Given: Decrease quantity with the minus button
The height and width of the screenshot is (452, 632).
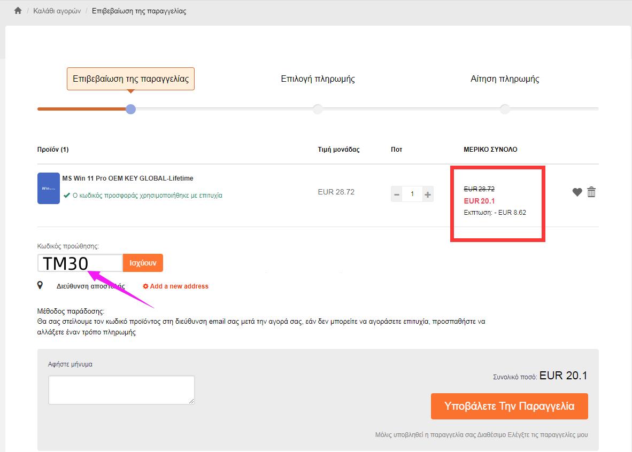Looking at the screenshot, I should pos(397,194).
